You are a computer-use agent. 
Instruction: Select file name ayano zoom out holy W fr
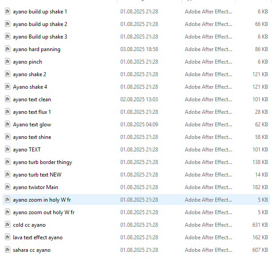point(44,213)
